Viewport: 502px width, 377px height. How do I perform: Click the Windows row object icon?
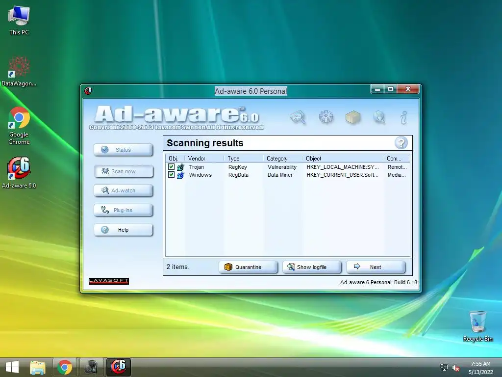pos(180,175)
